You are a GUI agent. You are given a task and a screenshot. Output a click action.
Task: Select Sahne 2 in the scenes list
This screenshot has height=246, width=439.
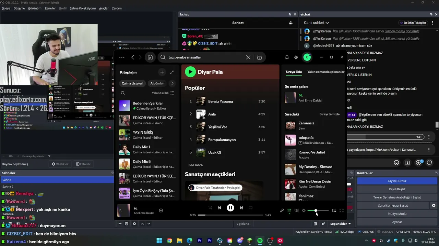pos(57,187)
